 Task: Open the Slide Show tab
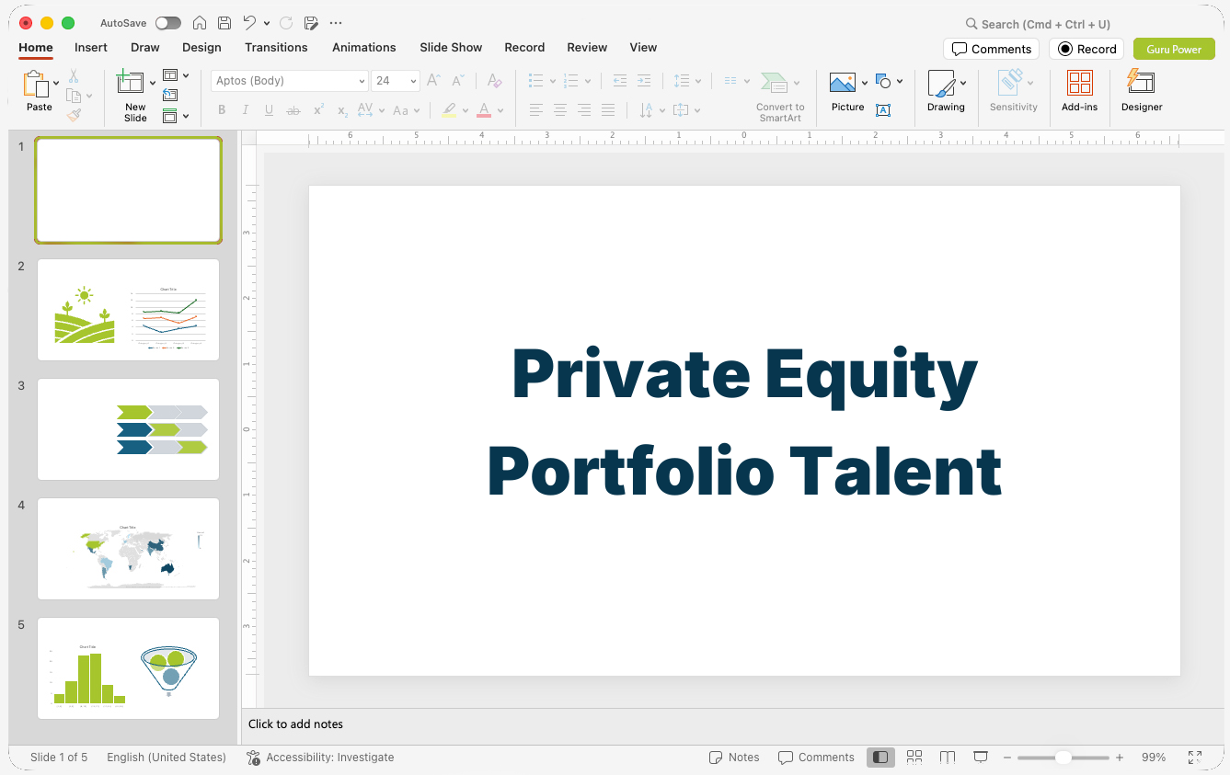[x=451, y=47]
